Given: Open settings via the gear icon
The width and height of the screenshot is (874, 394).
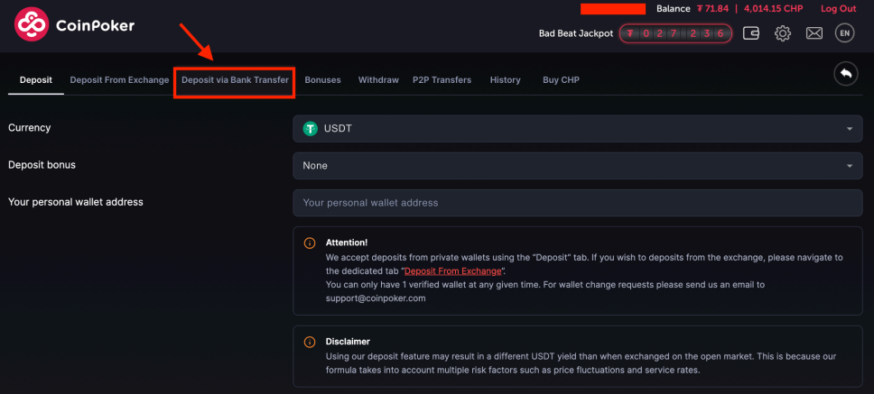Looking at the screenshot, I should (x=783, y=33).
